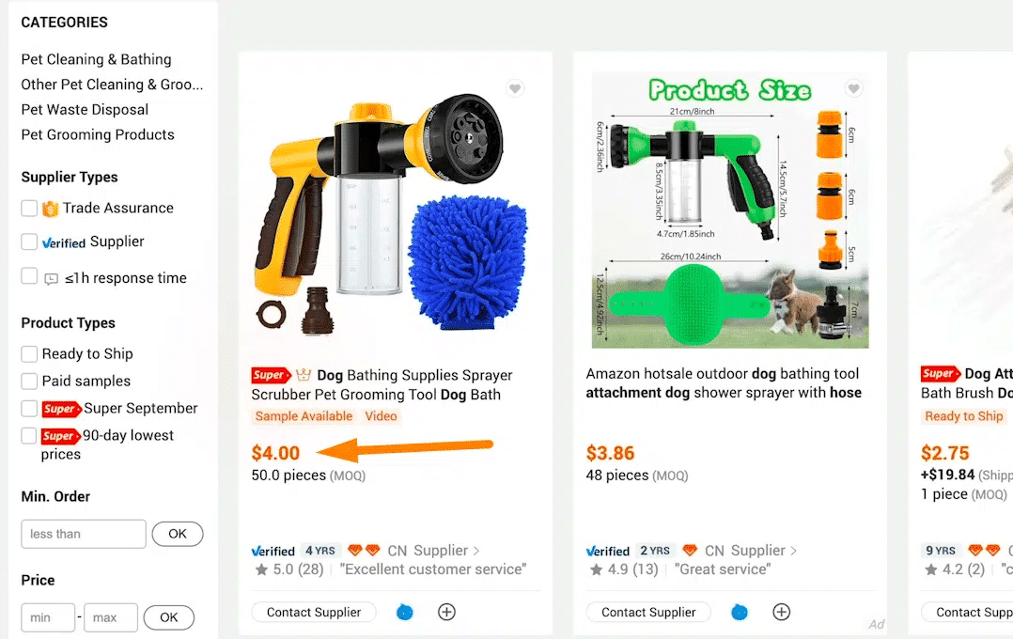1013x639 pixels.
Task: Click Verified badge of 4 YRS supplier
Action: point(273,551)
